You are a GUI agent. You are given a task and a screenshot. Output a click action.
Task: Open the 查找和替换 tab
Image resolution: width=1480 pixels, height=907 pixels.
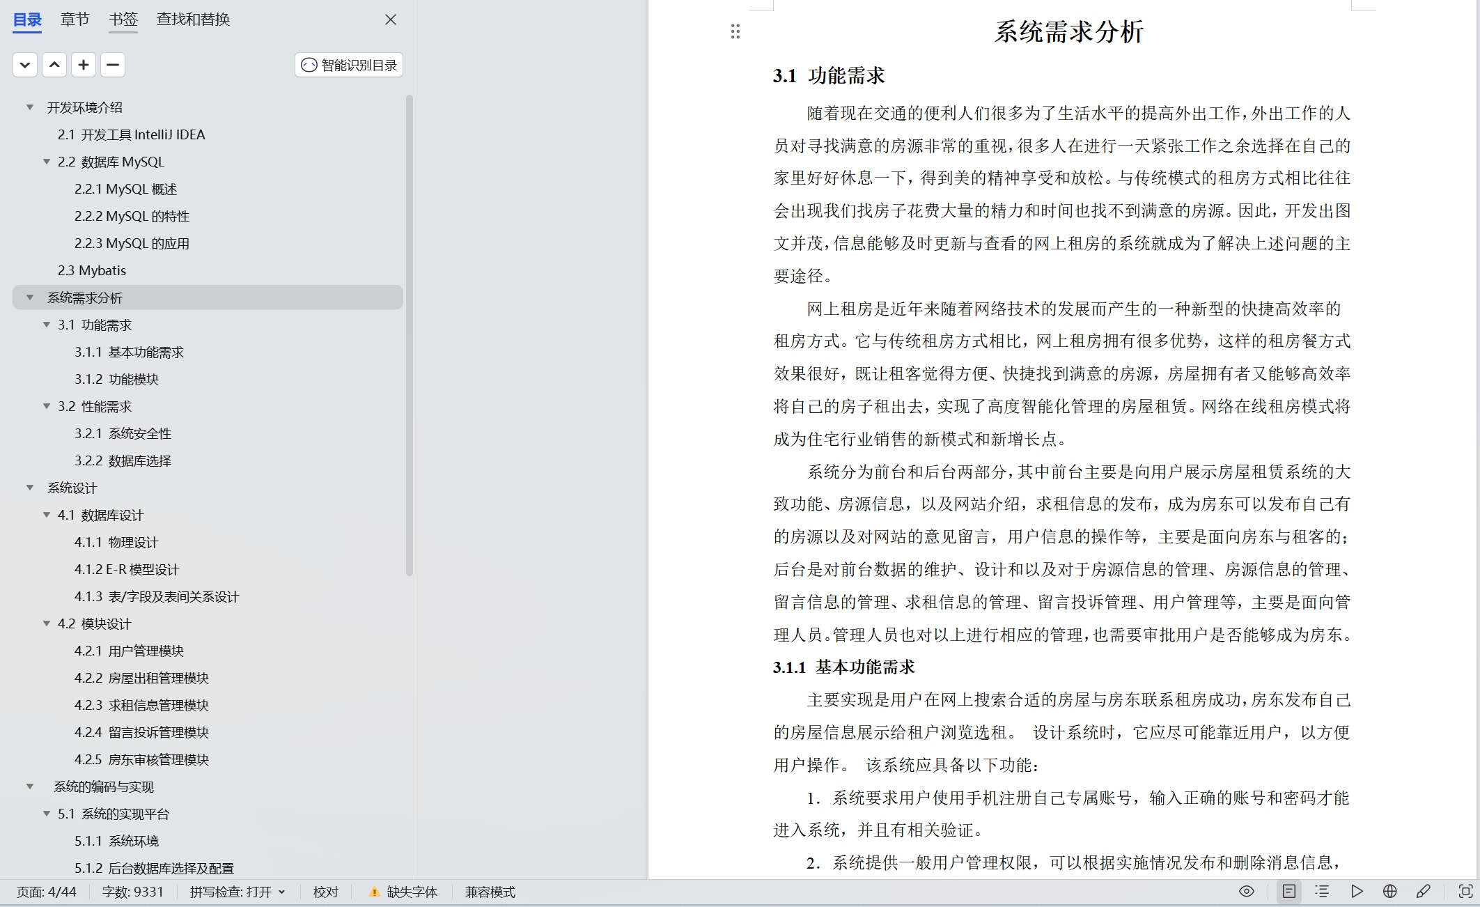[x=193, y=20]
